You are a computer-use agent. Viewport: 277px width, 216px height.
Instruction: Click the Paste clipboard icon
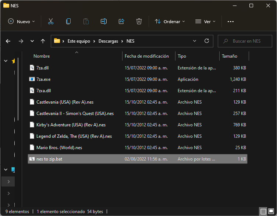86,22
